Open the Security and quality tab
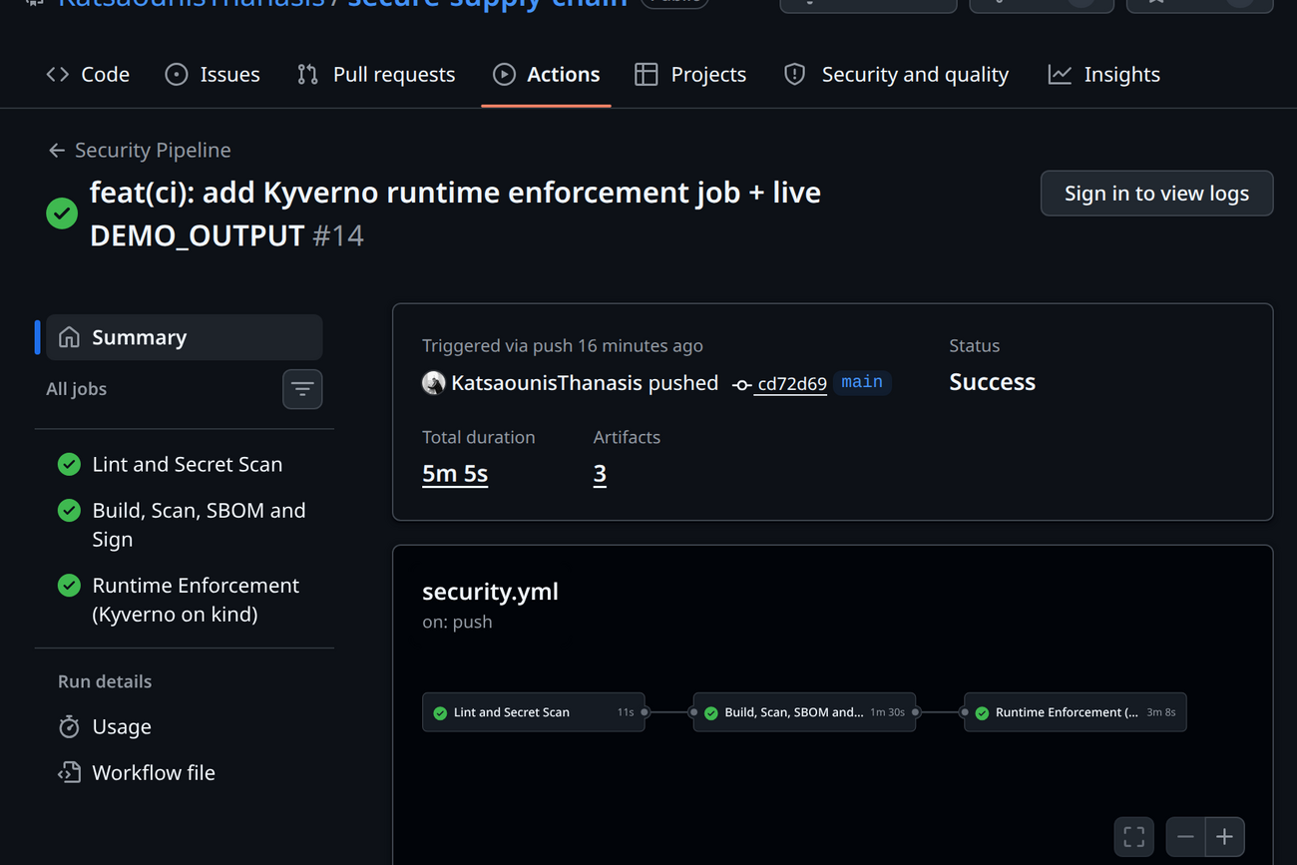Viewport: 1297px width, 865px height. tap(896, 75)
